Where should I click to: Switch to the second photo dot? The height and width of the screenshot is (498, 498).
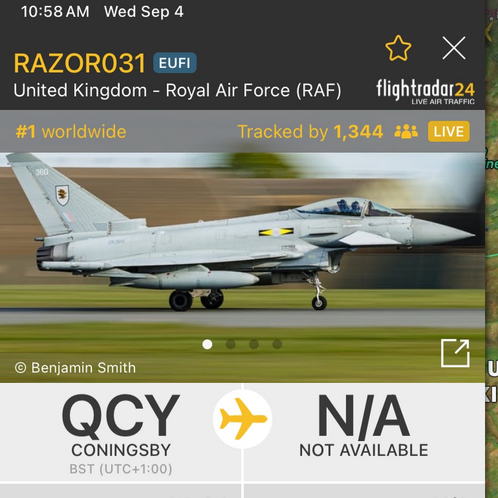(x=231, y=344)
